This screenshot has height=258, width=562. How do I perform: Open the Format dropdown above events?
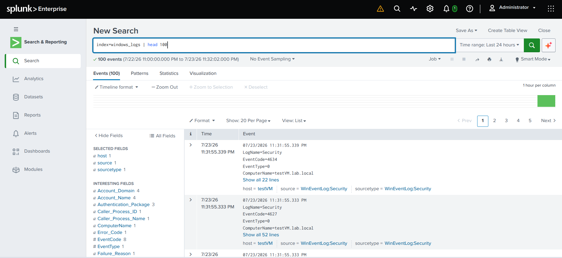tap(202, 121)
